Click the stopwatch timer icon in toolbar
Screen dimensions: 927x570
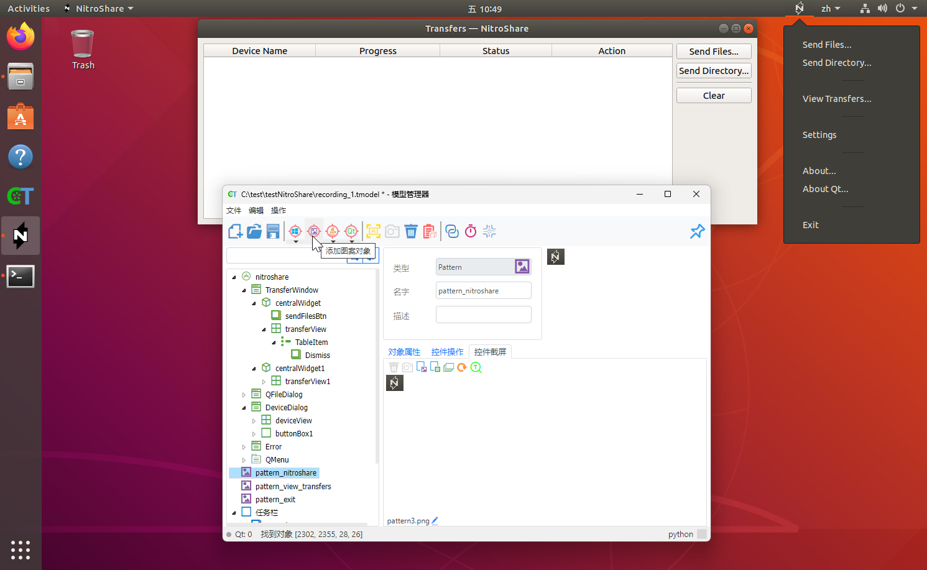(x=471, y=231)
